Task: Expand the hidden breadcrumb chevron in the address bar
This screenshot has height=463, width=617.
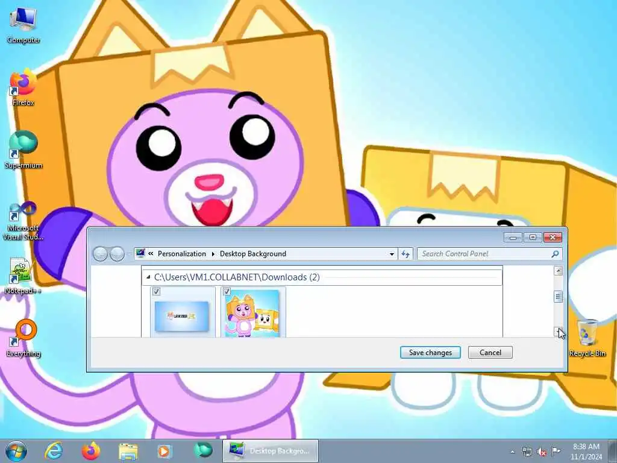Action: coord(151,254)
